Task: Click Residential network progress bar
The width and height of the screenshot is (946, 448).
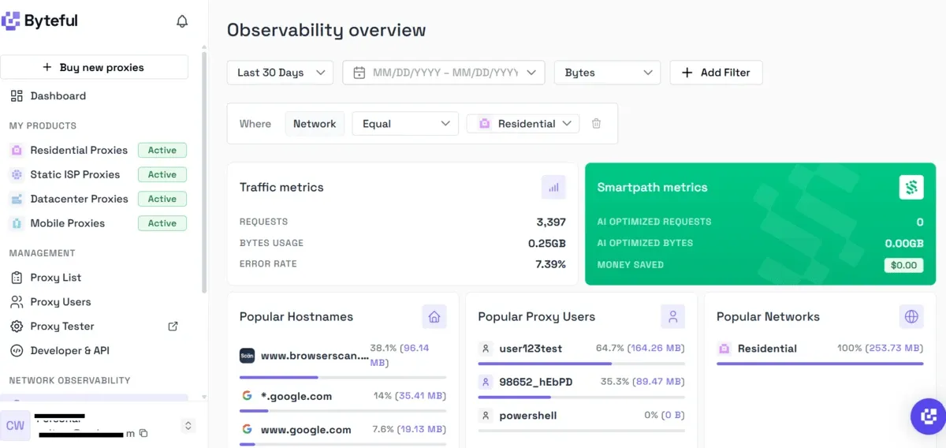Action: point(820,364)
